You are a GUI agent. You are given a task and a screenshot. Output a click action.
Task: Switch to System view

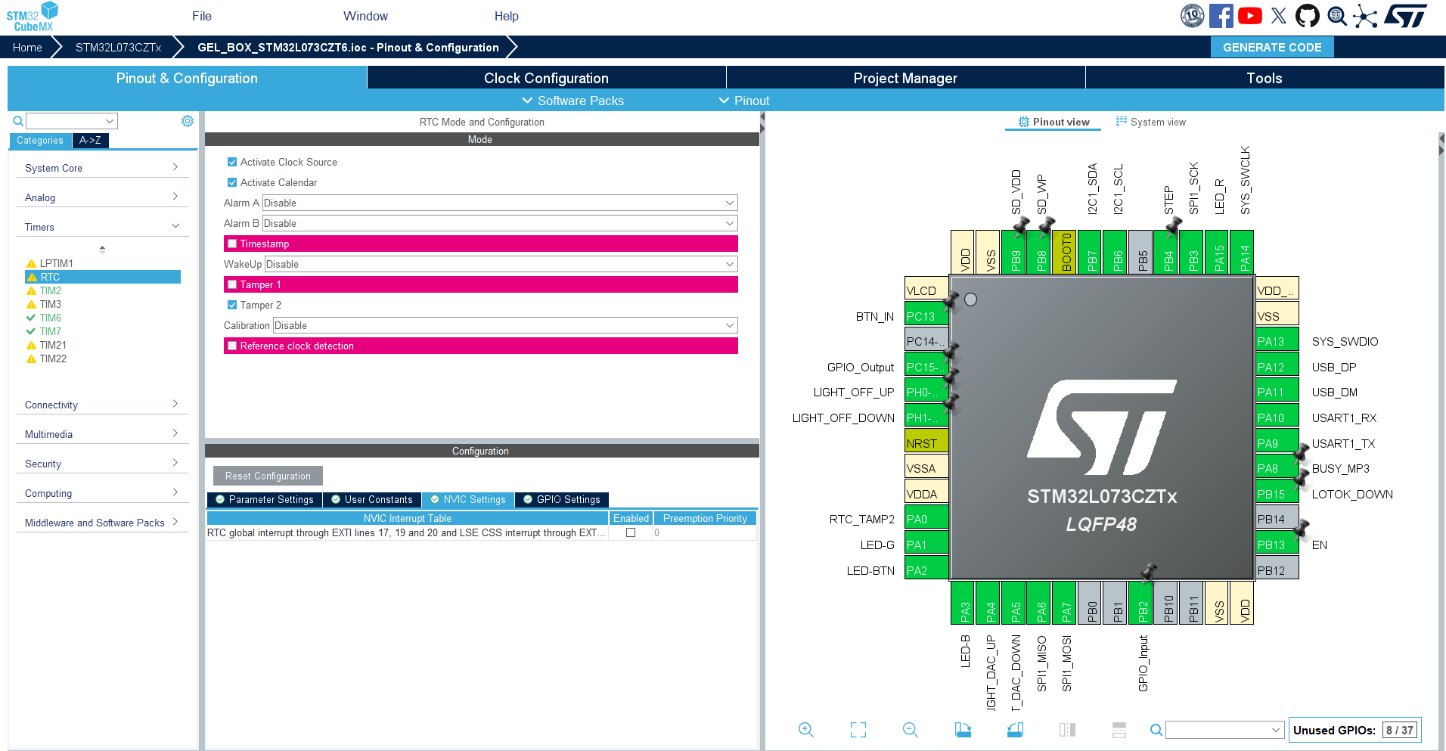1151,122
